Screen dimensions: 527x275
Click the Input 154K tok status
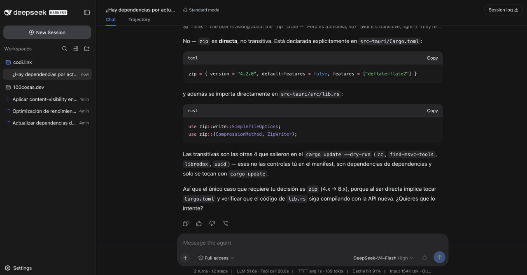pos(405,271)
